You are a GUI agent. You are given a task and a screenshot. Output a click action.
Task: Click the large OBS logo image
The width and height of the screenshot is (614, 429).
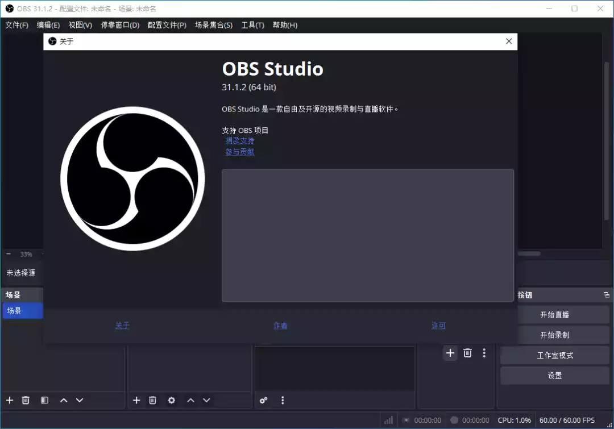[132, 178]
